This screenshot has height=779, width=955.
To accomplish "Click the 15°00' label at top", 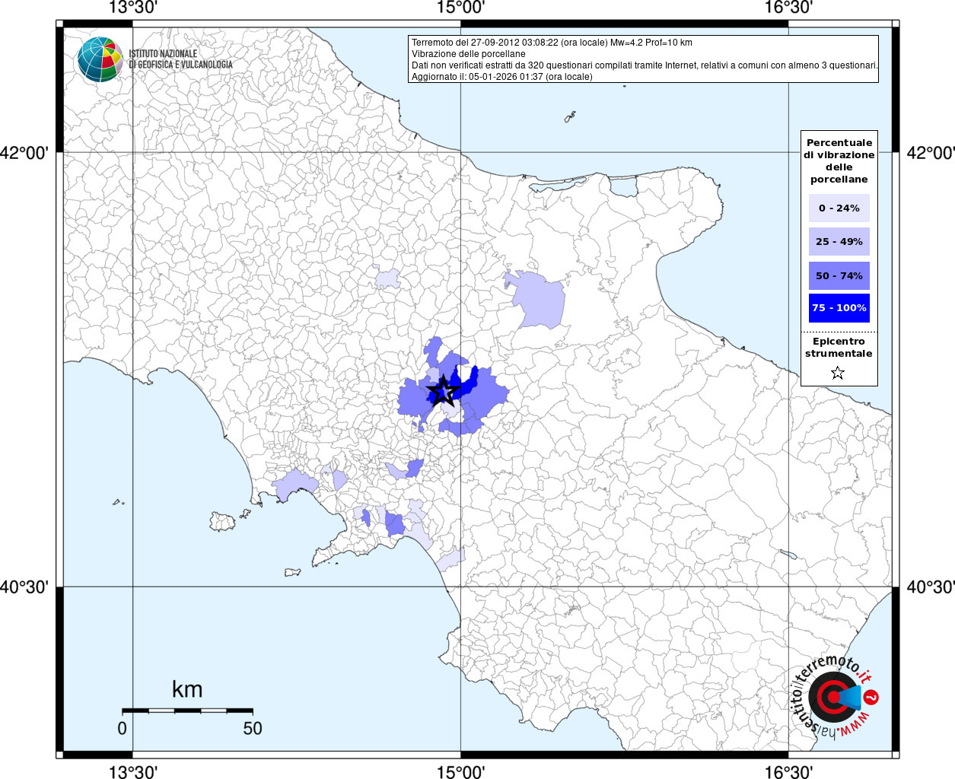I will [460, 8].
